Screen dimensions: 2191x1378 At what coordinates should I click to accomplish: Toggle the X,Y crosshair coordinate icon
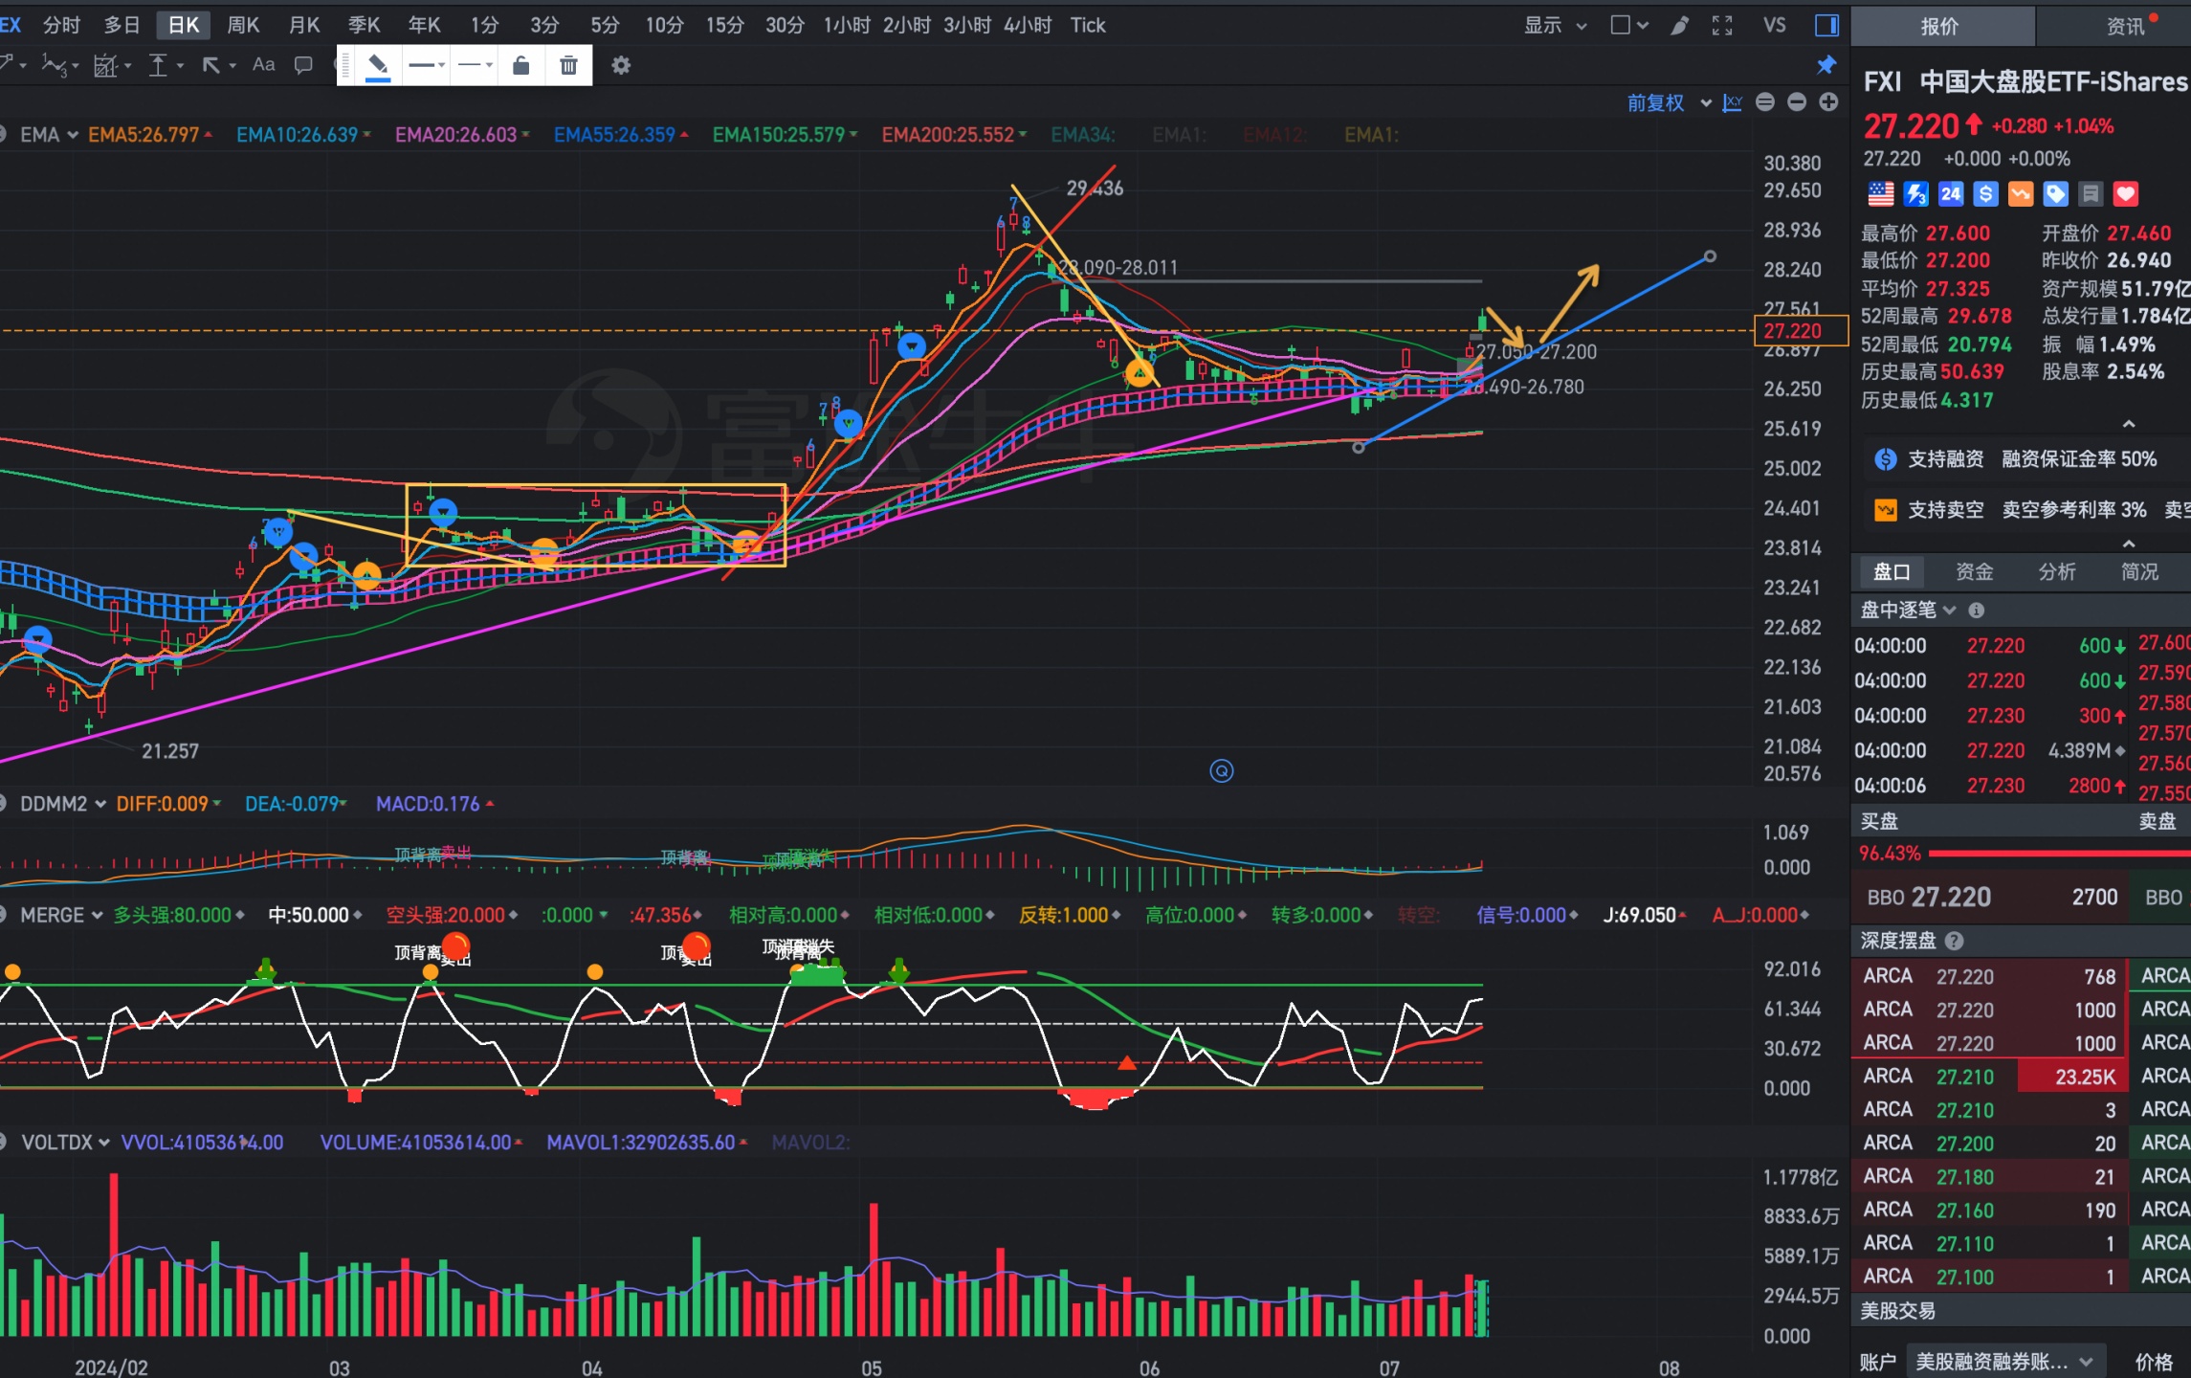[x=1733, y=102]
